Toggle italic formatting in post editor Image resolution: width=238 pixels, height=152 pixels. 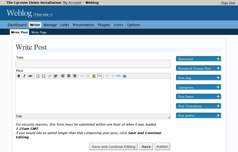coord(24,76)
